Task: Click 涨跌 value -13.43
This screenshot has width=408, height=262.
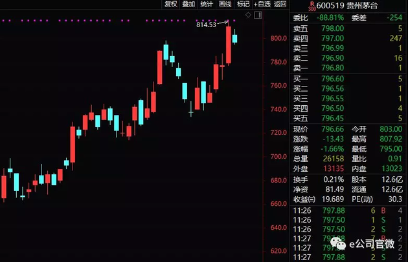Action: [334, 139]
